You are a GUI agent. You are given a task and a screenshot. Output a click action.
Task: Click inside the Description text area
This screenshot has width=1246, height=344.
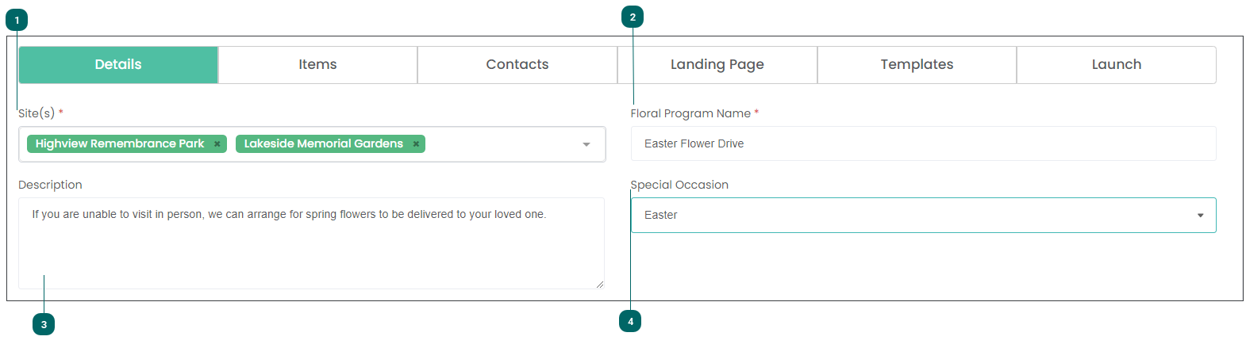(x=311, y=243)
